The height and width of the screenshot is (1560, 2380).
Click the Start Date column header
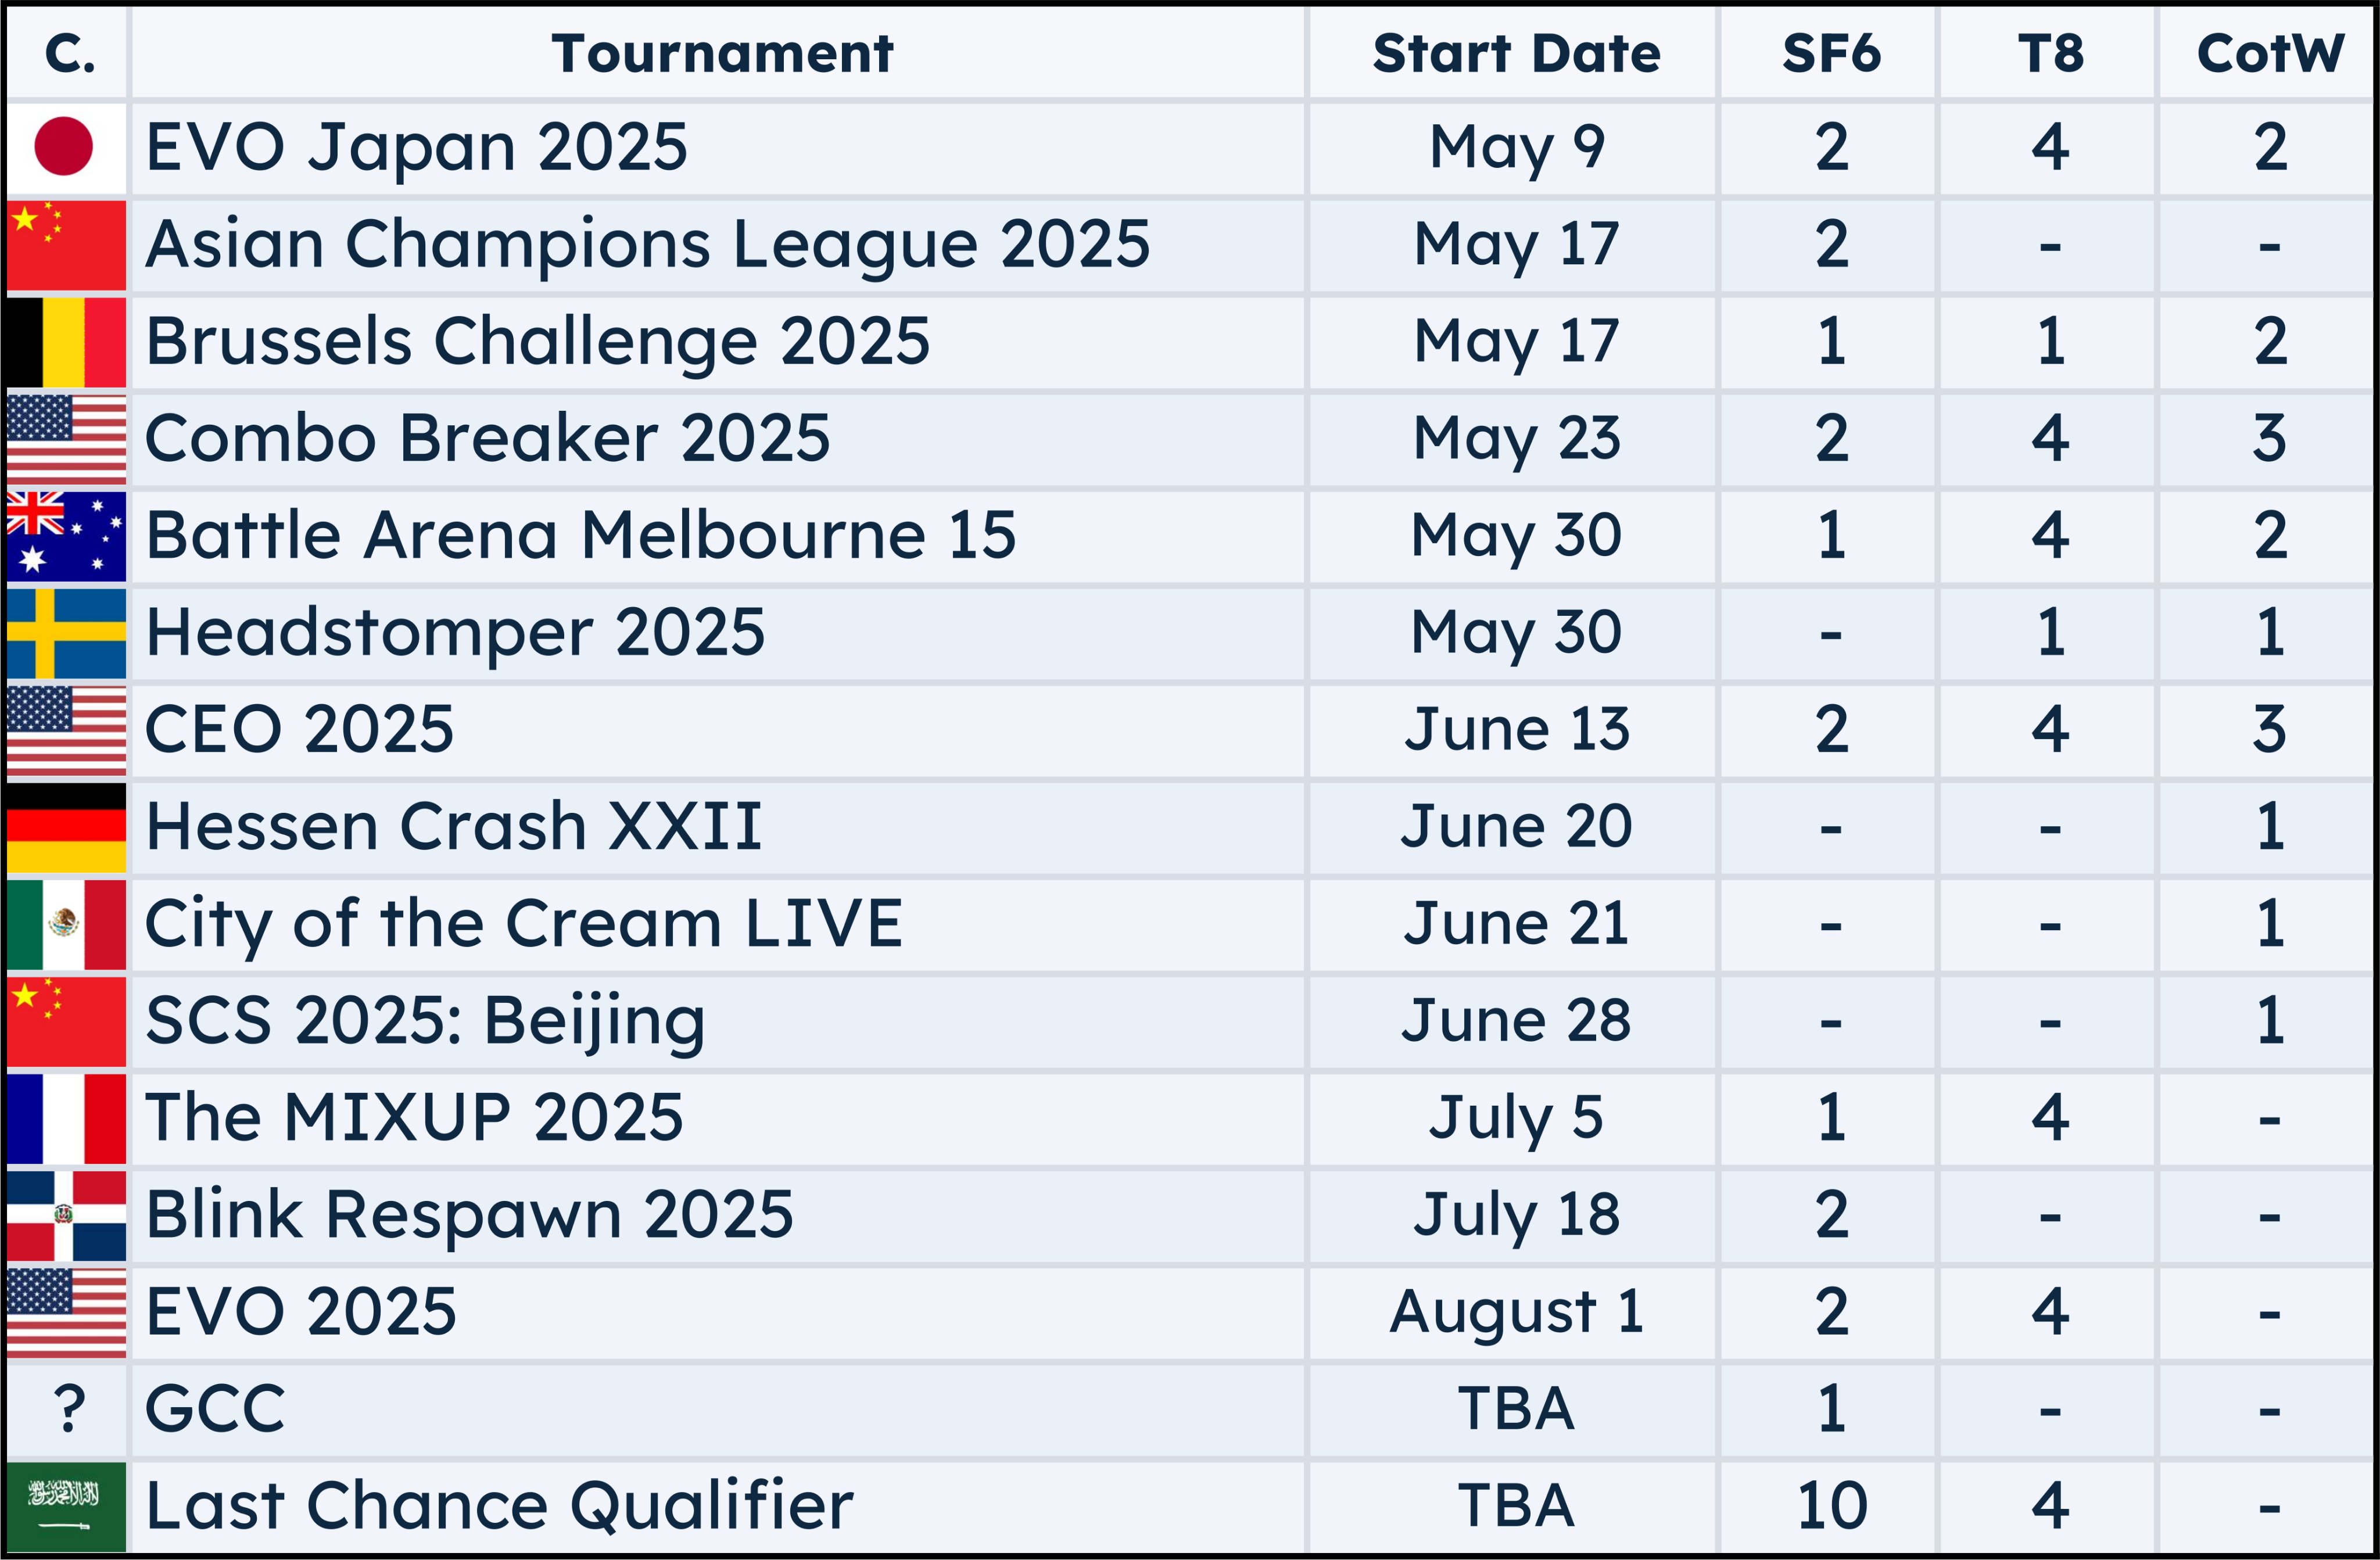click(x=1516, y=53)
